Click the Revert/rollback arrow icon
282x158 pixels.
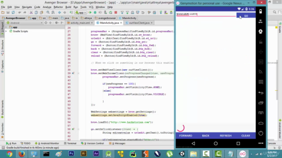pos(143,12)
